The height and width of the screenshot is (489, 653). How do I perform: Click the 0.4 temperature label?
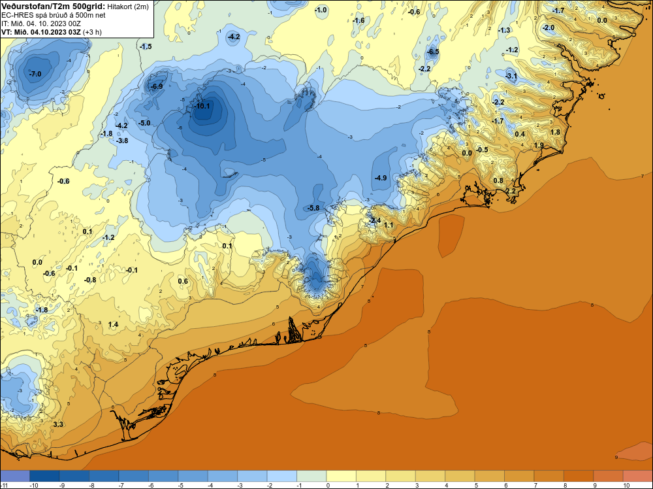coord(520,134)
